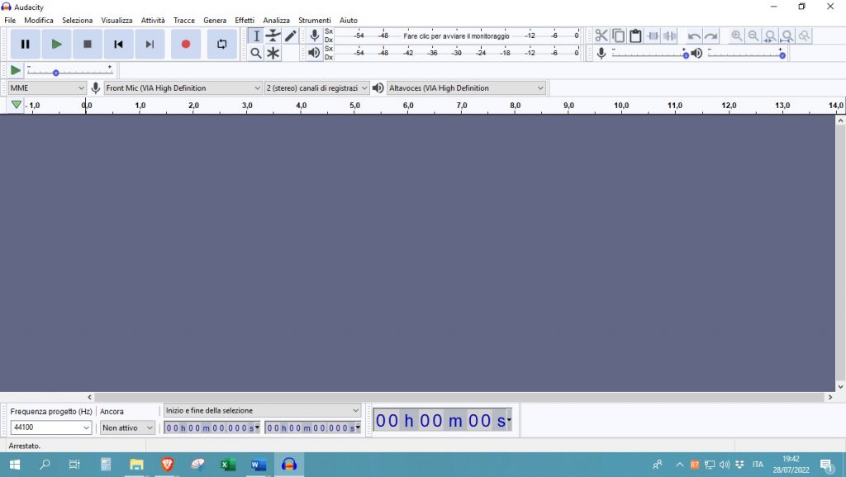Activate the Zoom magnifier tool
The image size is (846, 477).
click(256, 53)
